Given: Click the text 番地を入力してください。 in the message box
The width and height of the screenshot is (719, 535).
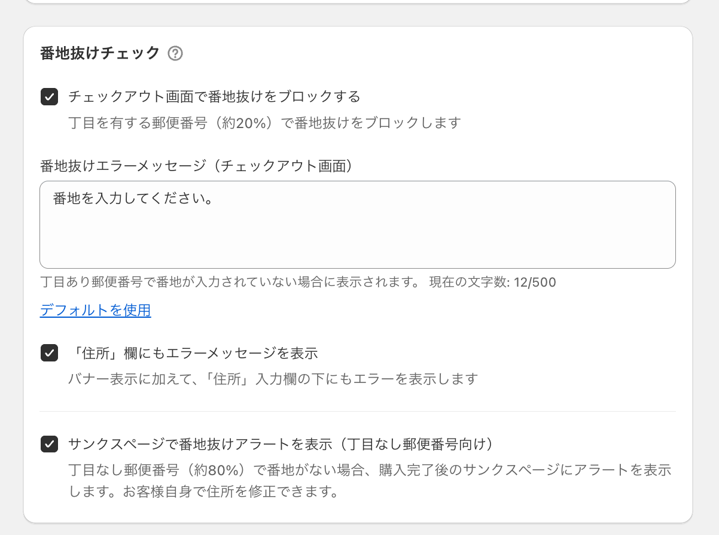Looking at the screenshot, I should tap(133, 199).
